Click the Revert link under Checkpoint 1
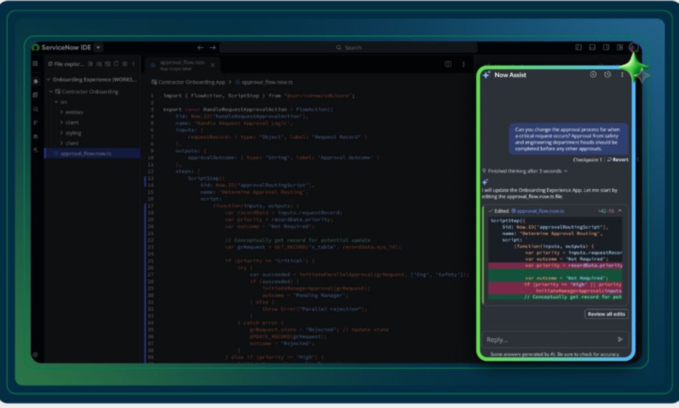The width and height of the screenshot is (679, 408). (x=620, y=160)
